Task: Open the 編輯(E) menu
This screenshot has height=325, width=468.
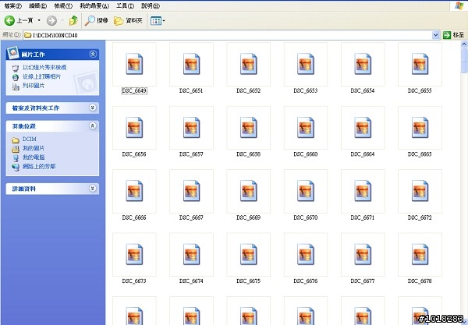Action: (37, 5)
